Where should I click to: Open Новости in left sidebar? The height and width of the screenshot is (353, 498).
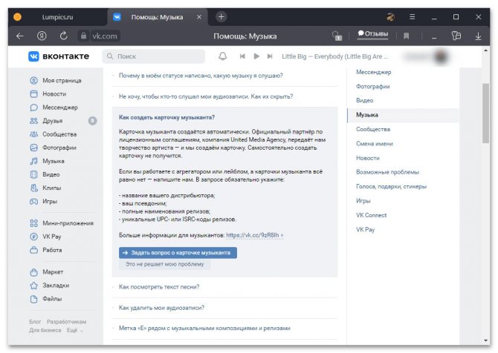coord(54,94)
